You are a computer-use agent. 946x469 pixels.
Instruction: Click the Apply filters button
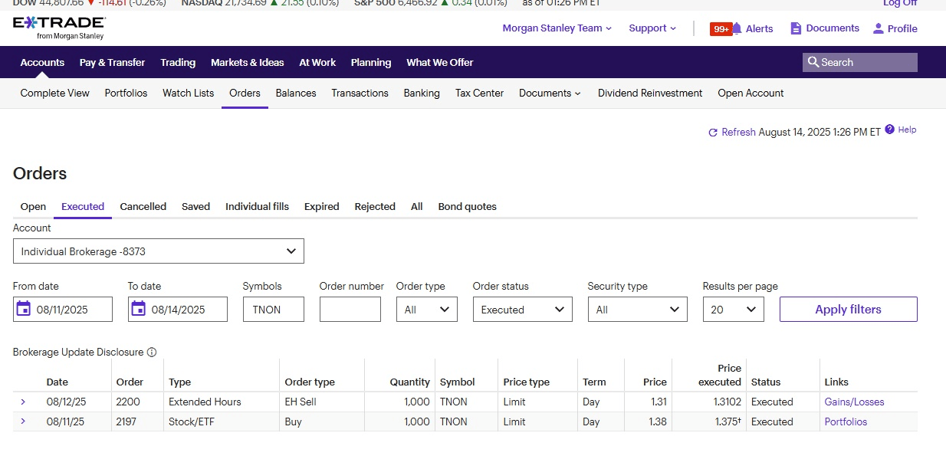(848, 310)
